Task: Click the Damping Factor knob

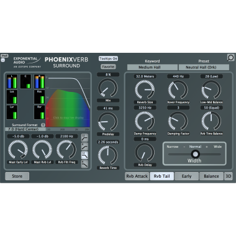Action: (178, 121)
